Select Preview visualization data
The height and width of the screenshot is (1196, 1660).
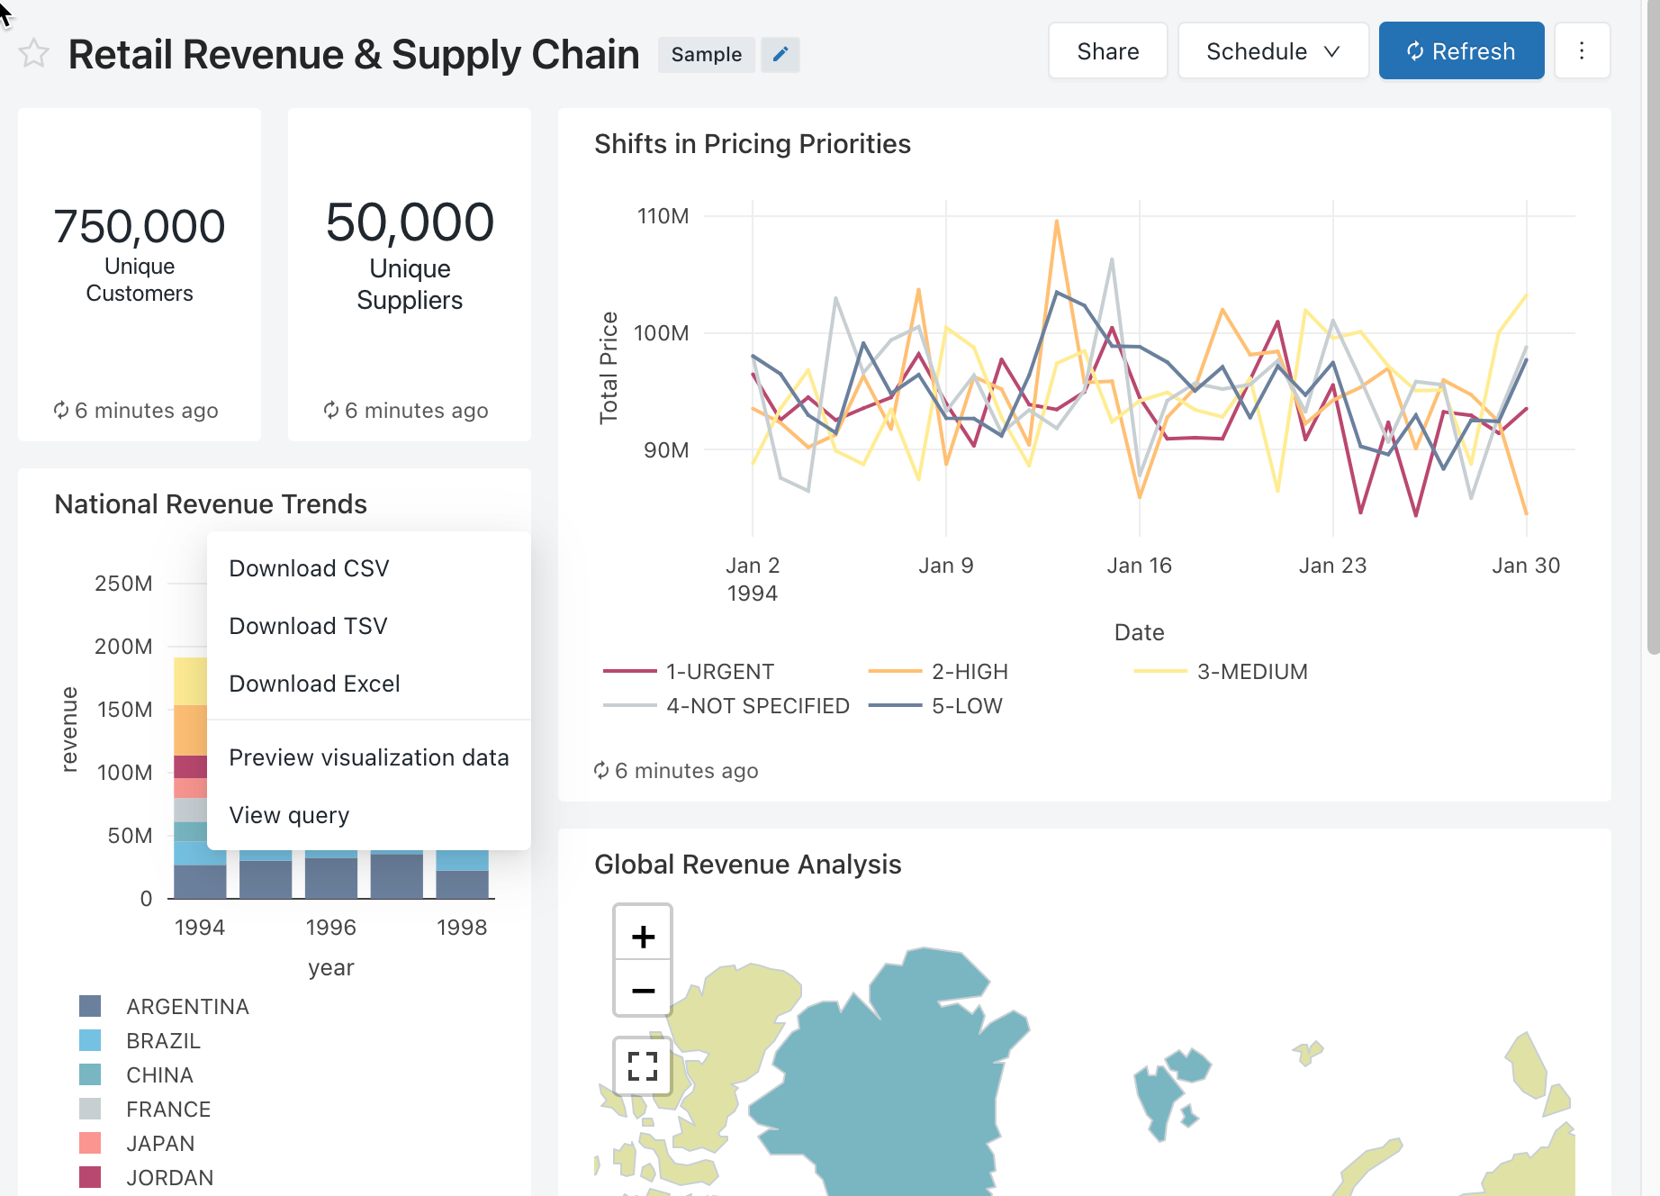point(368,757)
